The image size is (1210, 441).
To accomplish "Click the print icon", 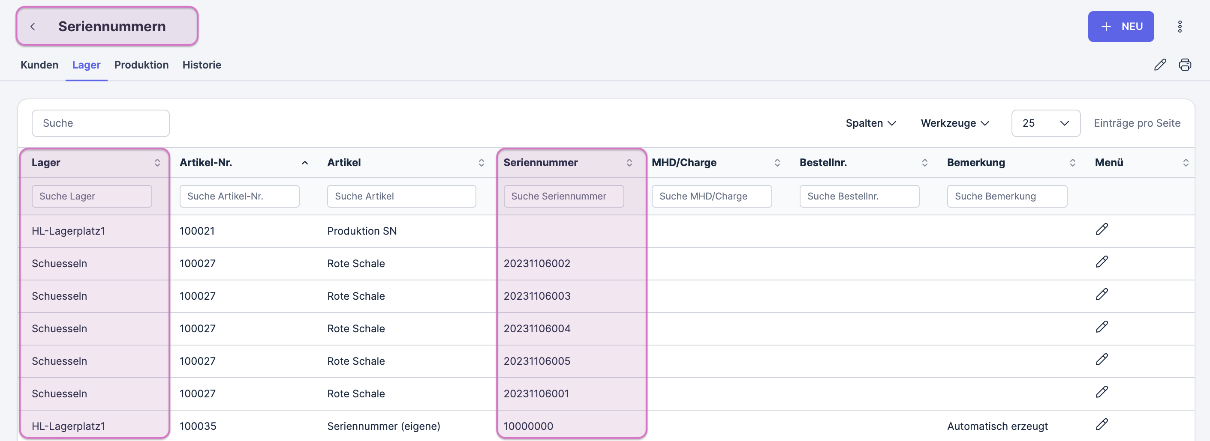I will [x=1185, y=65].
